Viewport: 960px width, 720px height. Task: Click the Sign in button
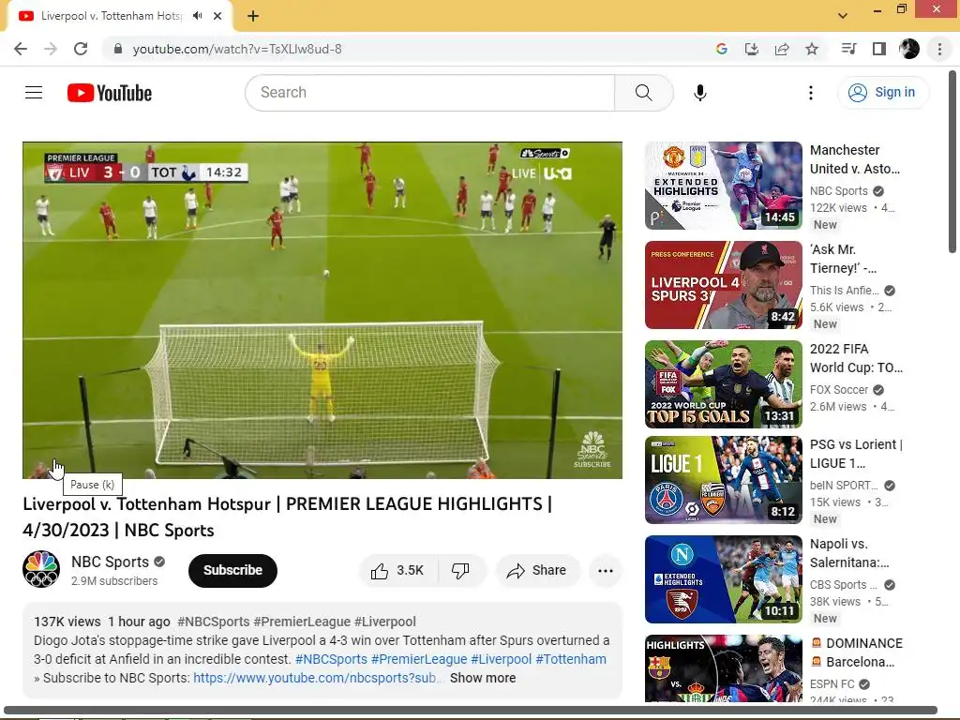pyautogui.click(x=882, y=93)
